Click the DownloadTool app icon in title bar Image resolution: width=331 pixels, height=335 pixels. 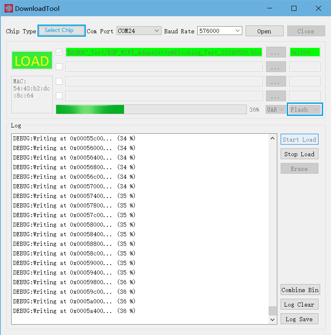point(8,8)
